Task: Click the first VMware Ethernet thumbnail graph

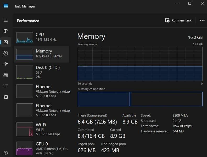Action: [x=25, y=91]
